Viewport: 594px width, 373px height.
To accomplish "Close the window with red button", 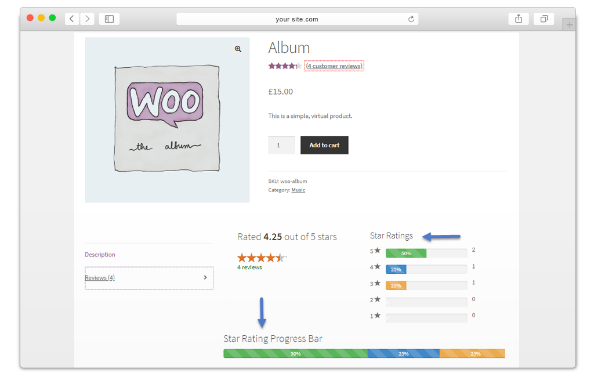I will [30, 18].
